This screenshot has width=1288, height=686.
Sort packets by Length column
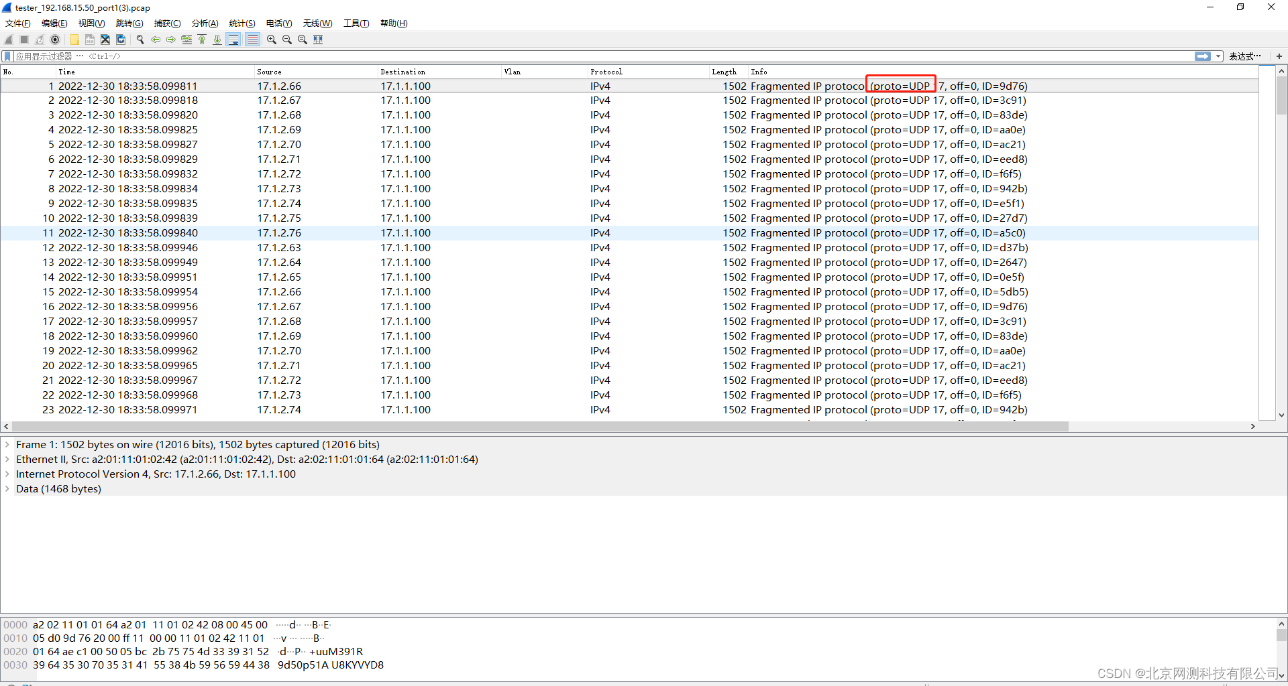pos(729,72)
